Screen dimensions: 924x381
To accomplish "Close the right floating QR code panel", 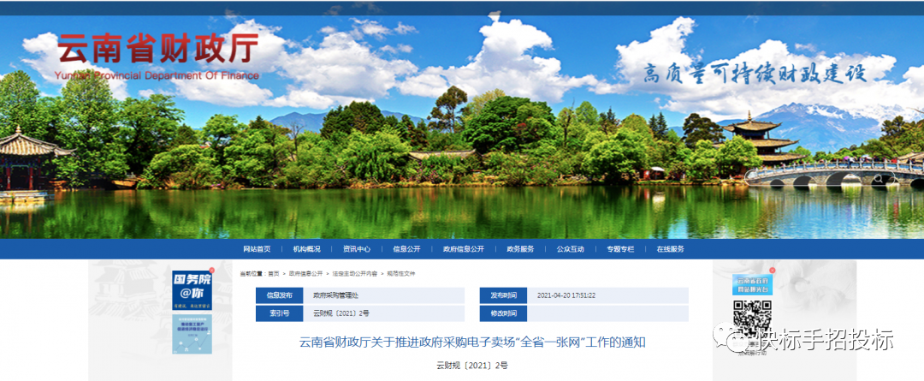I will click(x=772, y=271).
